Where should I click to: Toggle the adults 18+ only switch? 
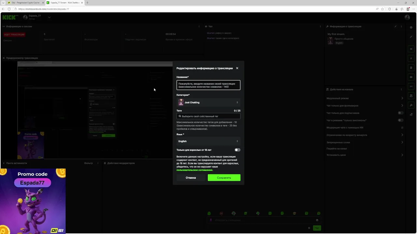[x=237, y=150]
